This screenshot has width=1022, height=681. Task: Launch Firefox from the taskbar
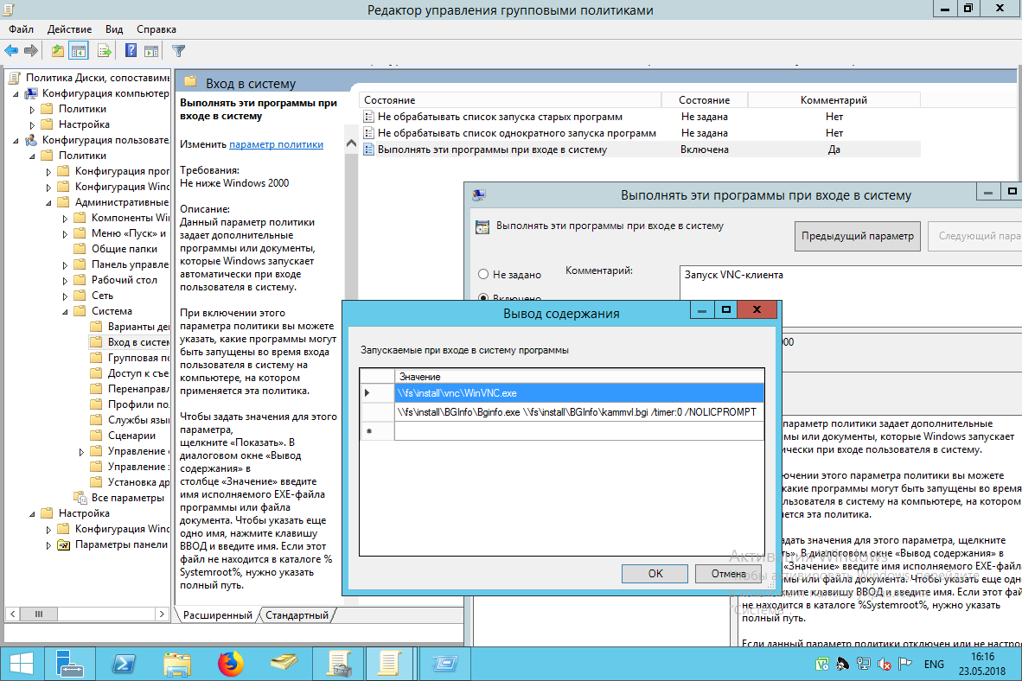[x=231, y=664]
